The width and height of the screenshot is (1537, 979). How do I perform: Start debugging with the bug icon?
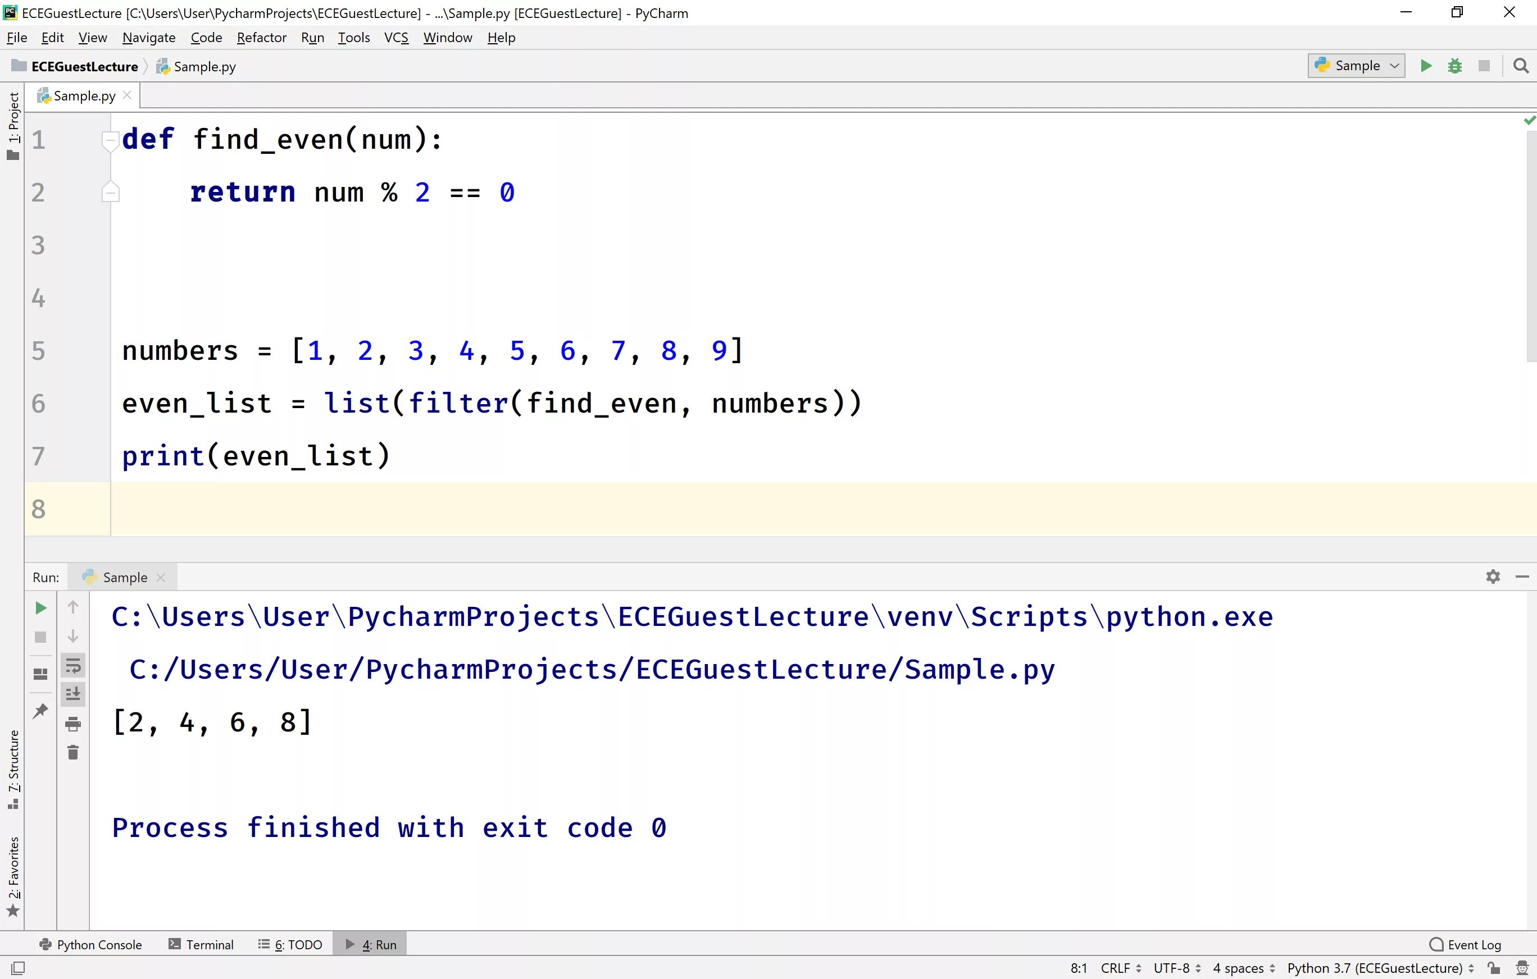pyautogui.click(x=1454, y=66)
